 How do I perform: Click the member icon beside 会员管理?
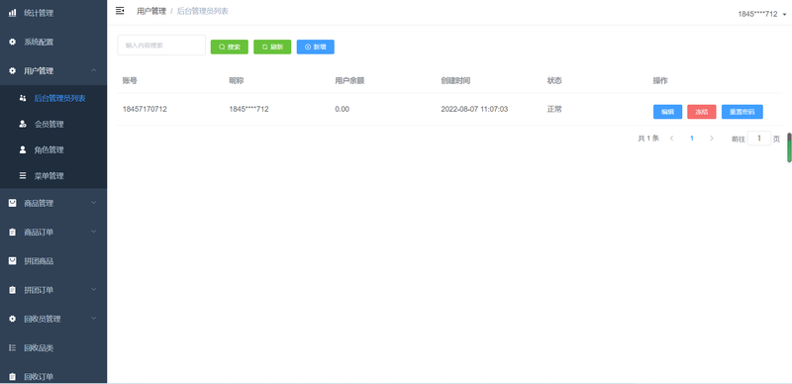(x=22, y=124)
